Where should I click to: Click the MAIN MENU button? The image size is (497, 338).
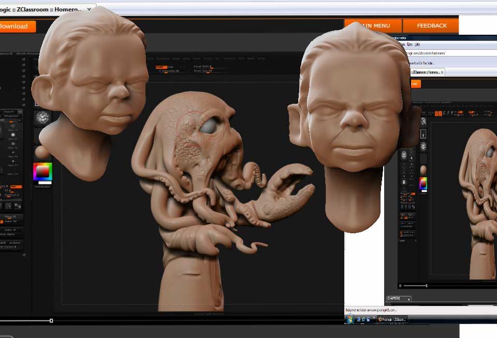[373, 26]
